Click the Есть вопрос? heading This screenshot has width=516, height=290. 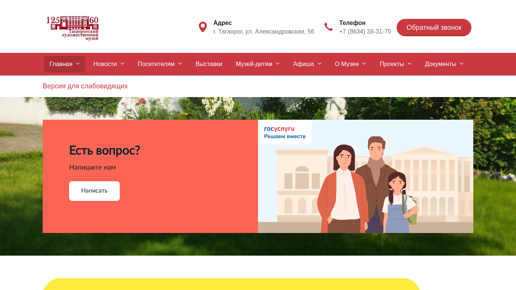pos(105,151)
